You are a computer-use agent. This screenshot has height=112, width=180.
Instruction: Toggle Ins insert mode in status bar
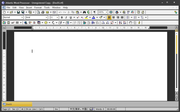pos(56,109)
